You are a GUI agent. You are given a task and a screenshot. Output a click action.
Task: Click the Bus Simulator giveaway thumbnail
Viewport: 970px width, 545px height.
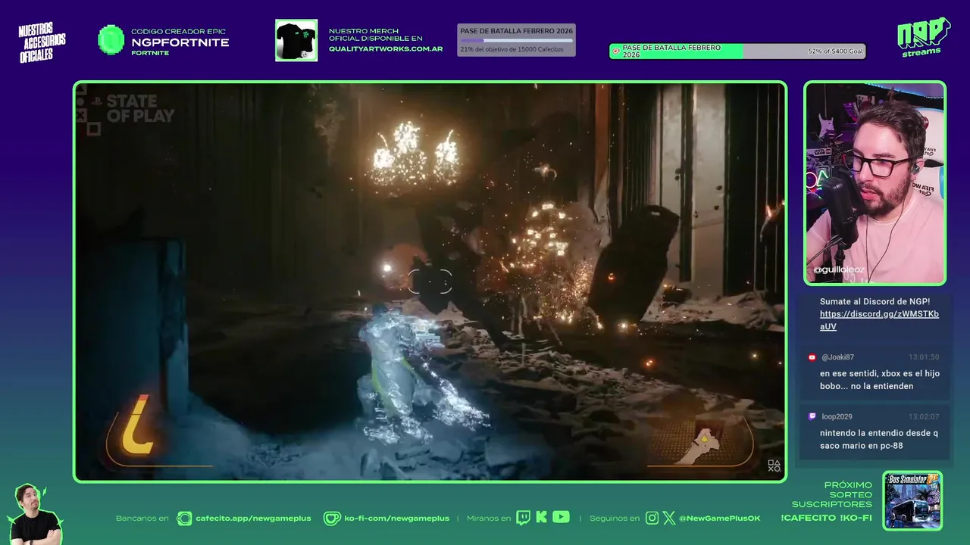(x=912, y=500)
